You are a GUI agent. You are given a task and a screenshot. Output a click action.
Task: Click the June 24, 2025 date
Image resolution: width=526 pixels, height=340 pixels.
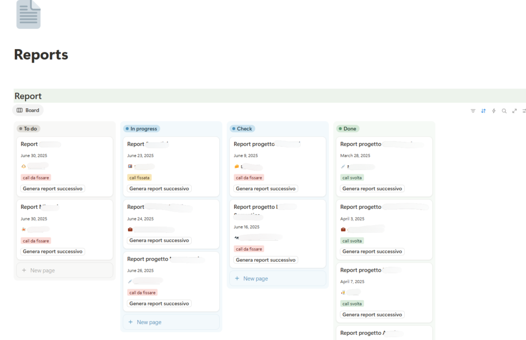tap(140, 219)
